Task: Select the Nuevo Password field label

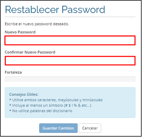Action: [20, 32]
